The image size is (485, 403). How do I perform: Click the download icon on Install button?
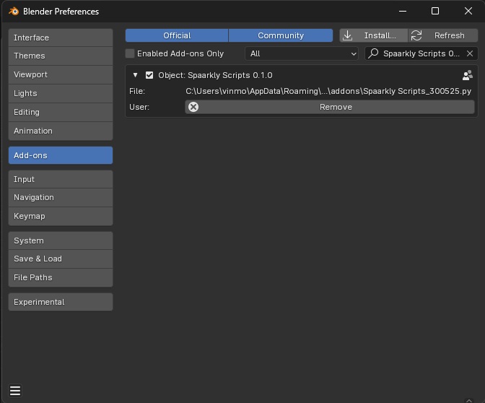point(348,35)
